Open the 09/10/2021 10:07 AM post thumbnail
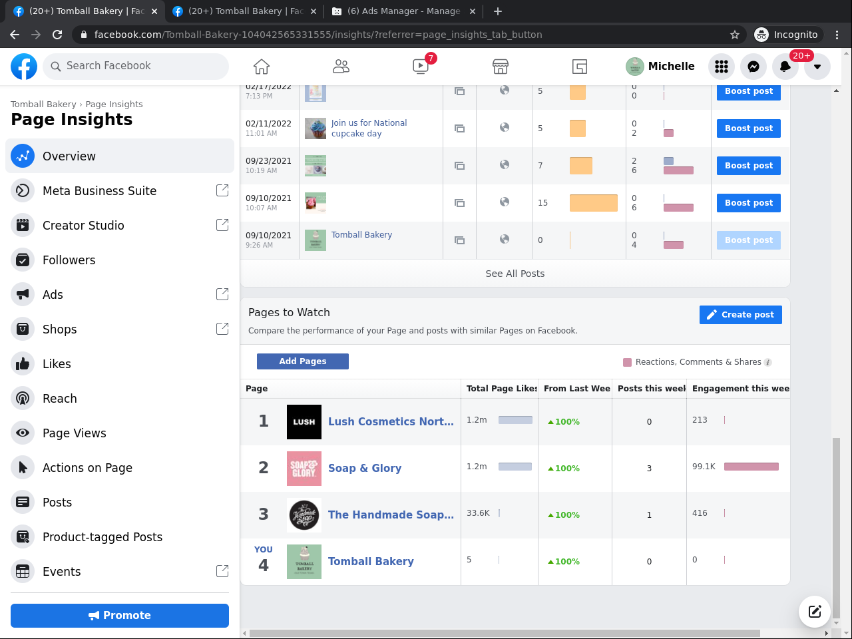 (316, 203)
